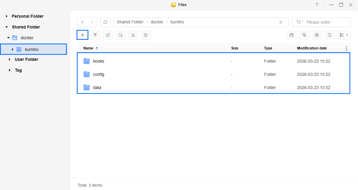Open the settings gear icon
This screenshot has width=358, height=190.
click(317, 35)
